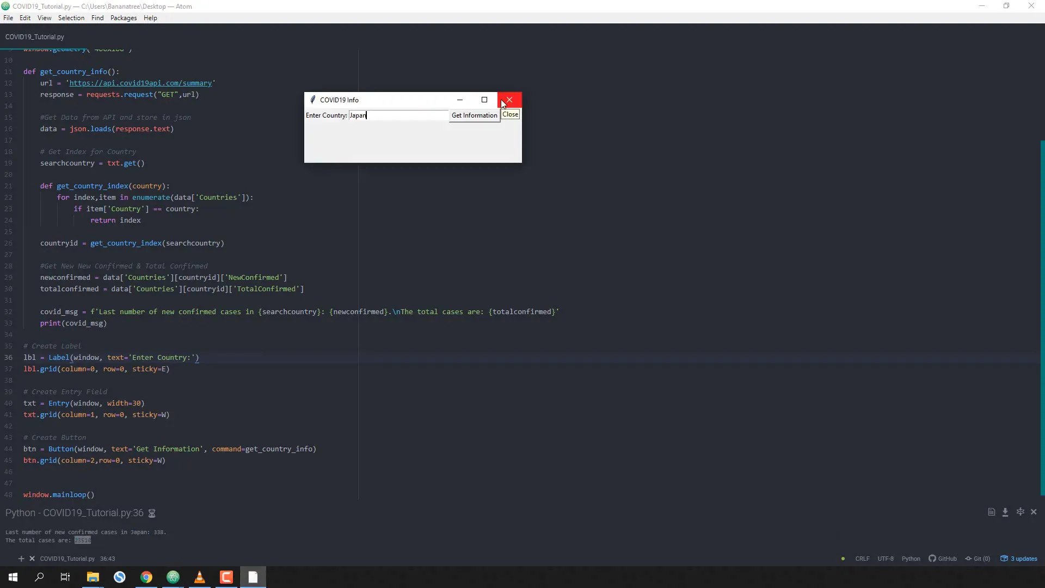The height and width of the screenshot is (588, 1045).
Task: Click the 3 updates package indicator
Action: [x=1022, y=559]
